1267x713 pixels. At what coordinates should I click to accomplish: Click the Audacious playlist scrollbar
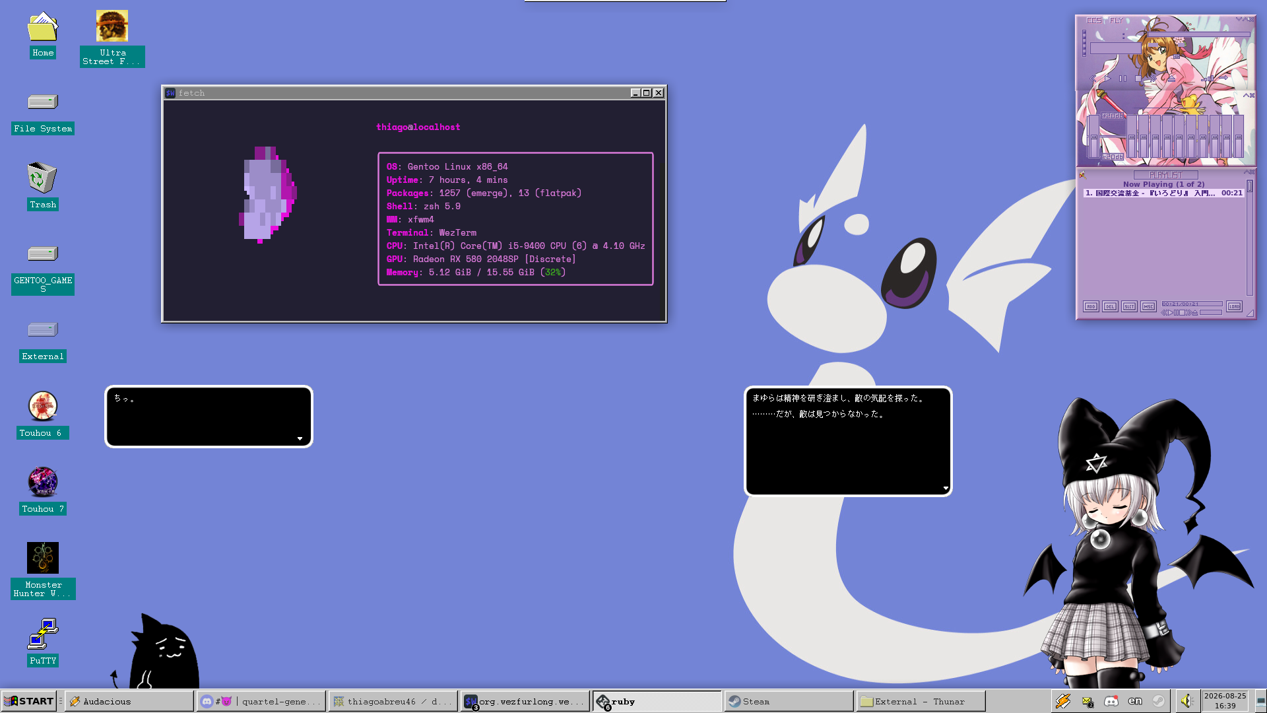1249,237
